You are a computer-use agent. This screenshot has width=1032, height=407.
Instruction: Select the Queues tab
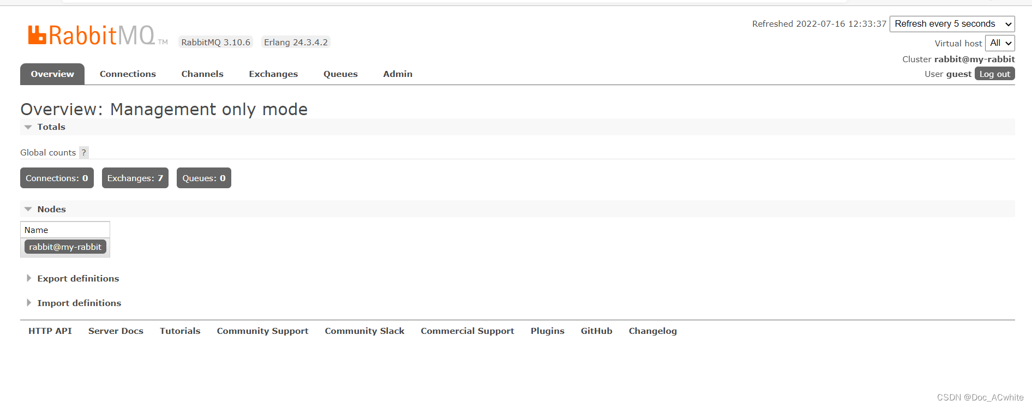pos(340,74)
